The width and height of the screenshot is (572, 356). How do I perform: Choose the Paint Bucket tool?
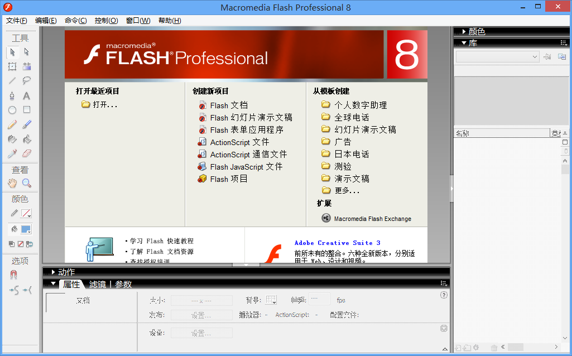click(x=26, y=138)
